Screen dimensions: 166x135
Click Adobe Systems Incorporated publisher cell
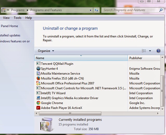pos(145,108)
